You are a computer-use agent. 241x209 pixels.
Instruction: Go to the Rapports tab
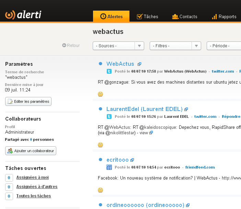(x=224, y=16)
